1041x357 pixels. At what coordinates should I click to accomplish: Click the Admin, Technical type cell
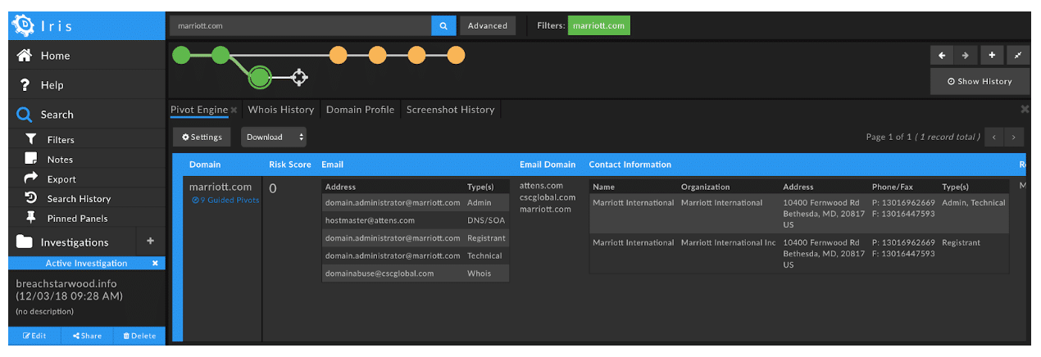click(974, 202)
